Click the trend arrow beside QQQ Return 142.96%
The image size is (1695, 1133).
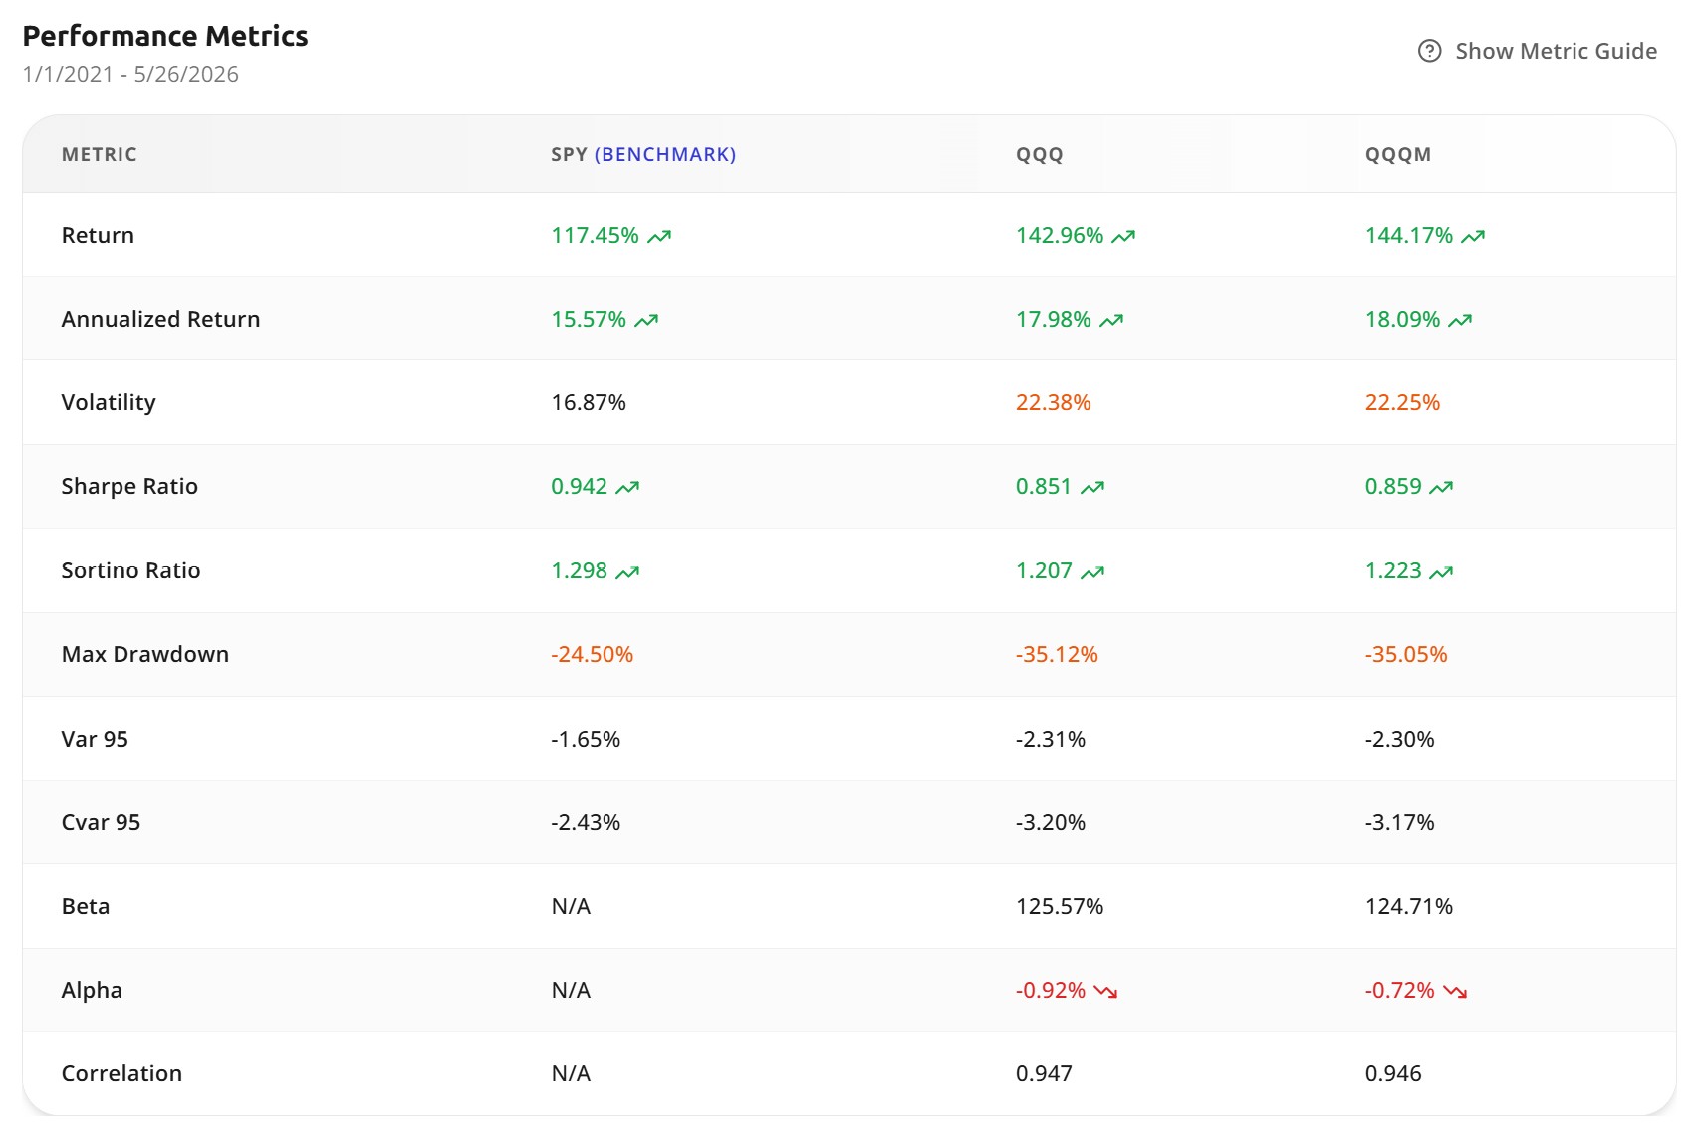coord(1123,236)
